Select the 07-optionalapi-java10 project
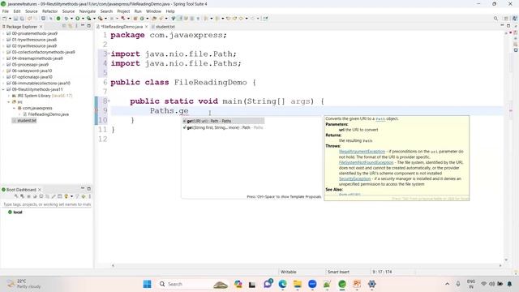 [29, 77]
